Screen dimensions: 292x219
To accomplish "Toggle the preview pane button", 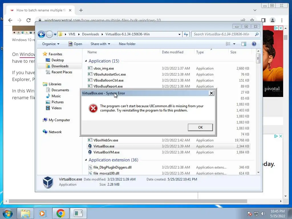I will [244, 44].
